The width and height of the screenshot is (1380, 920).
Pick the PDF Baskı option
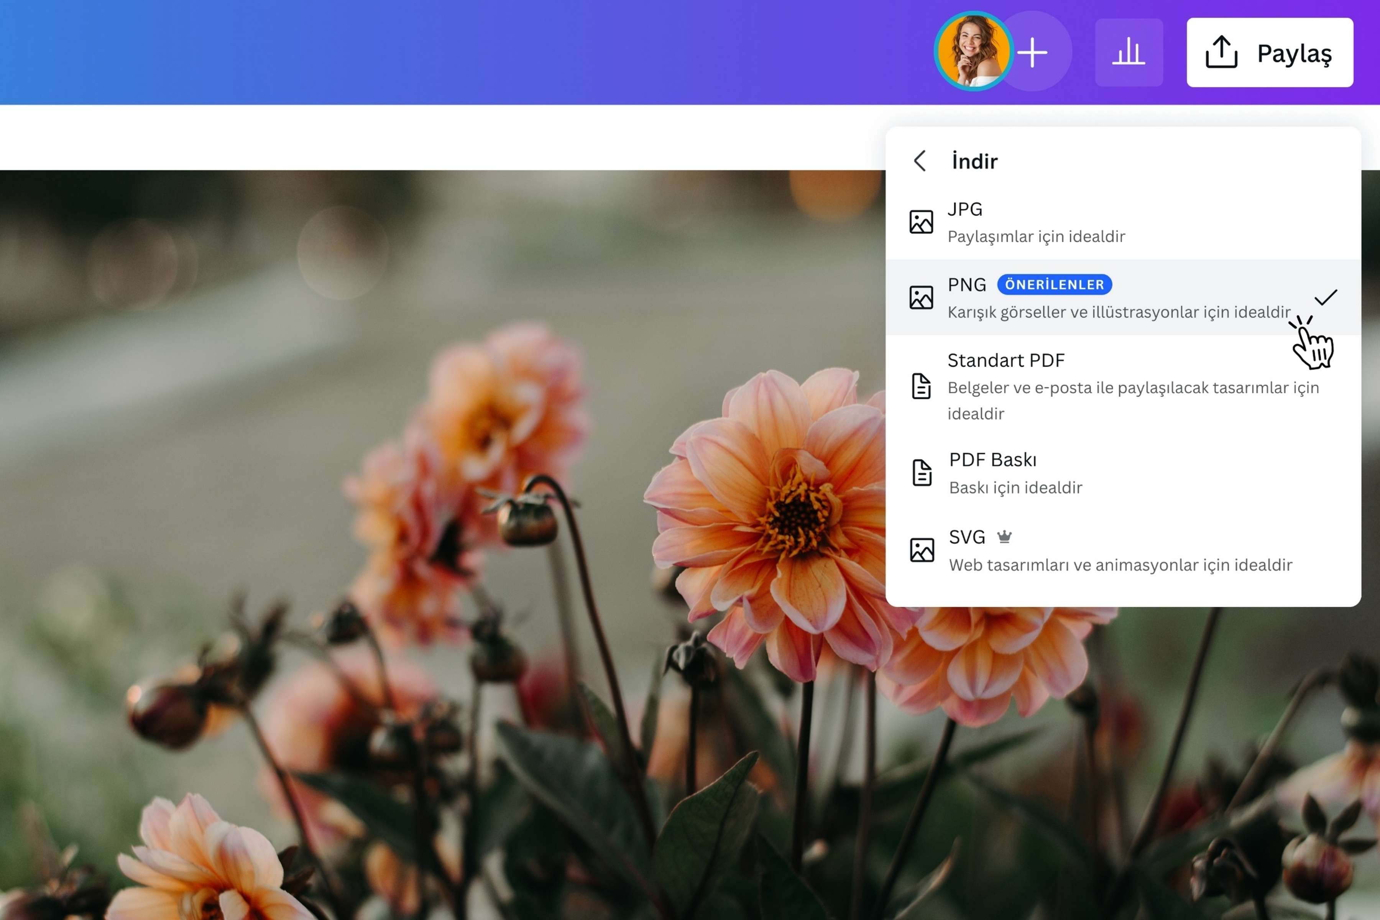[x=1123, y=473]
